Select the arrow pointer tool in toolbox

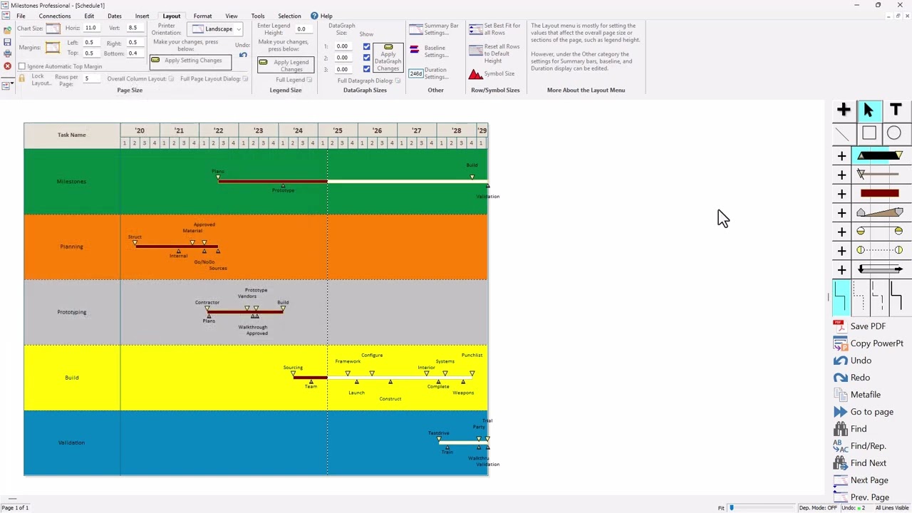[869, 110]
